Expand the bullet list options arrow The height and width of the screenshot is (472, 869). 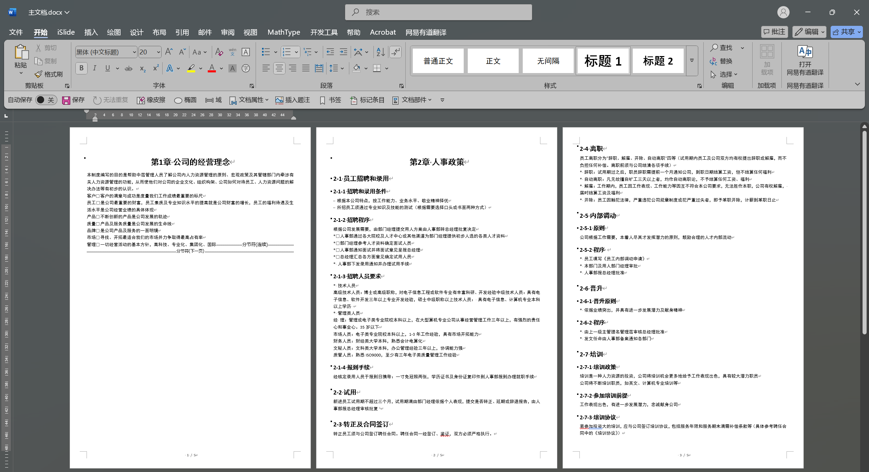coord(276,52)
